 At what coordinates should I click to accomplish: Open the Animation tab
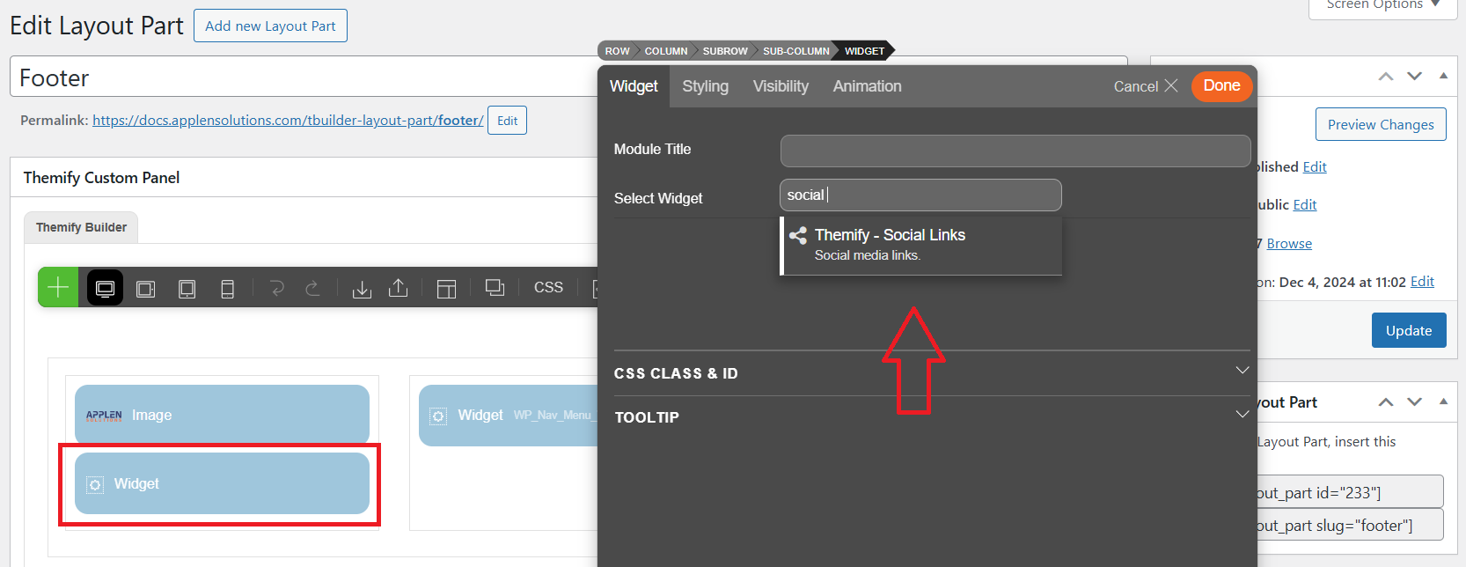(868, 86)
